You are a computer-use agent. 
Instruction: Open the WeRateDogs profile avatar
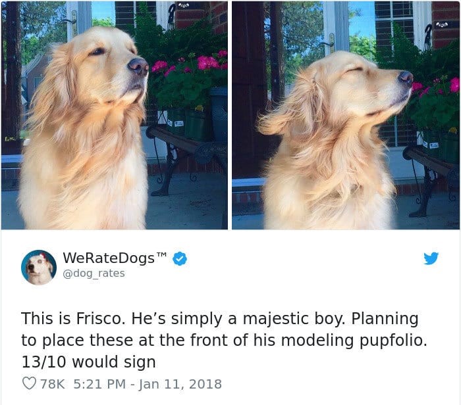coord(38,267)
